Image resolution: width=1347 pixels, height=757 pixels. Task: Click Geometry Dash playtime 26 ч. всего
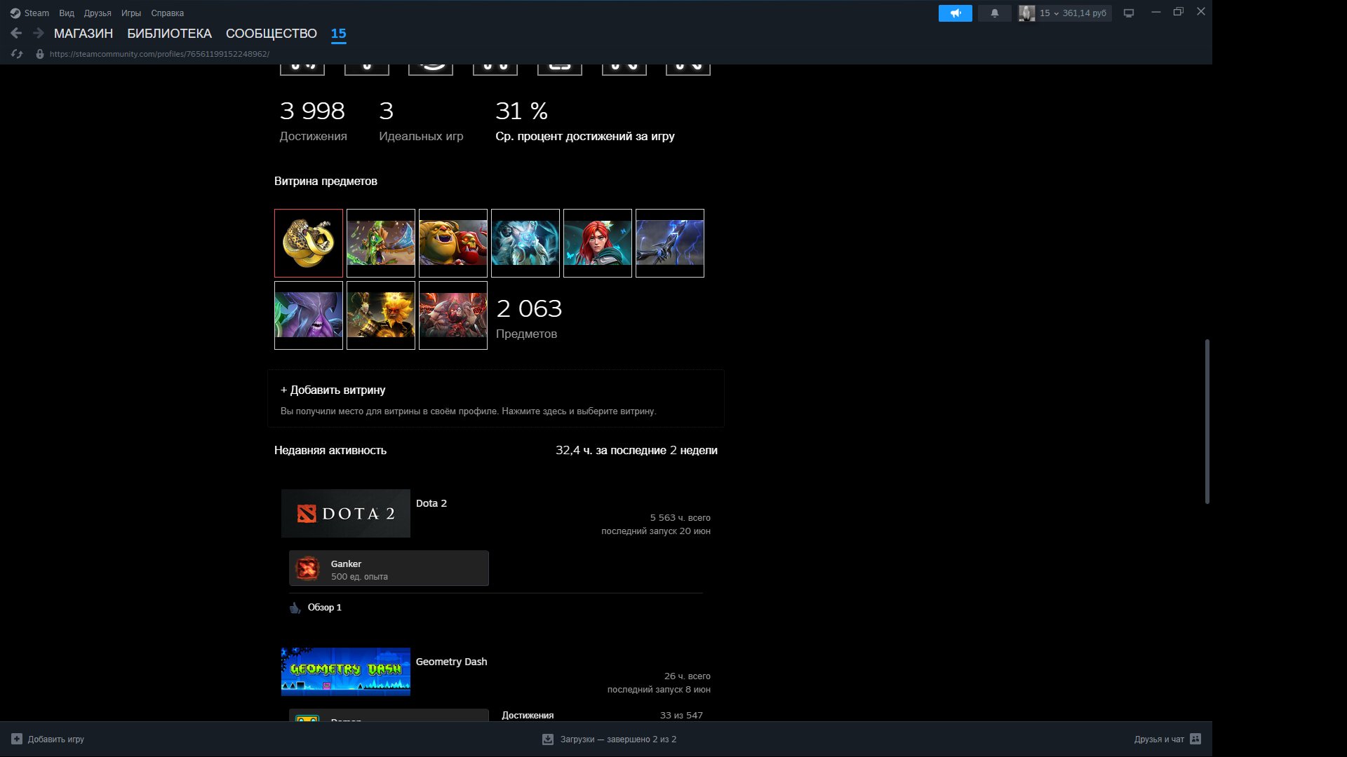688,676
